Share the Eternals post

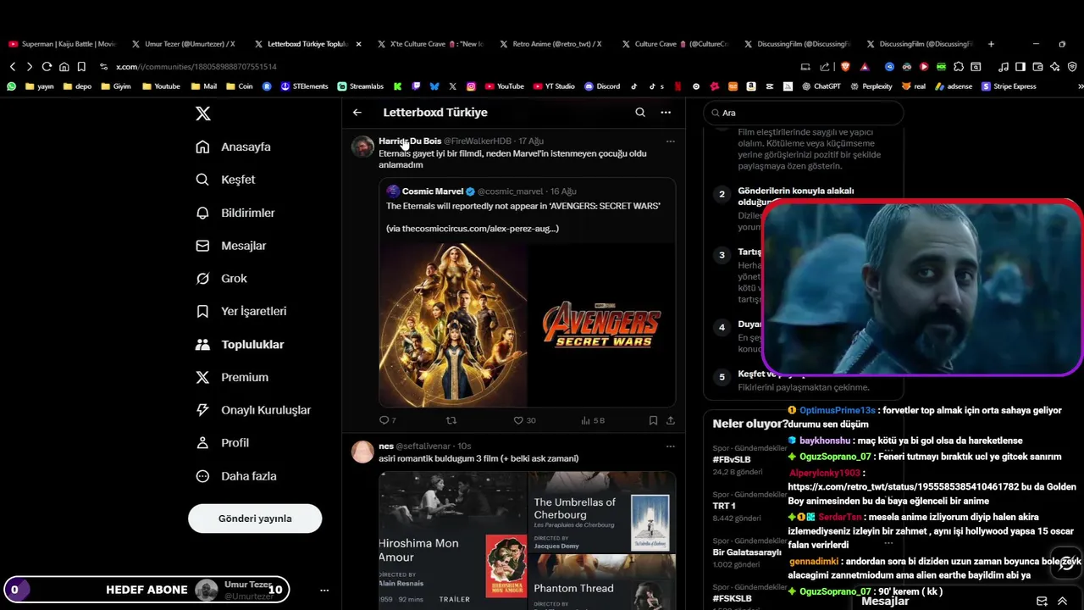click(670, 420)
